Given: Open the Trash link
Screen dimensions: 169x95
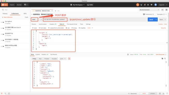Looking at the screenshot, I should (x=27, y=17).
